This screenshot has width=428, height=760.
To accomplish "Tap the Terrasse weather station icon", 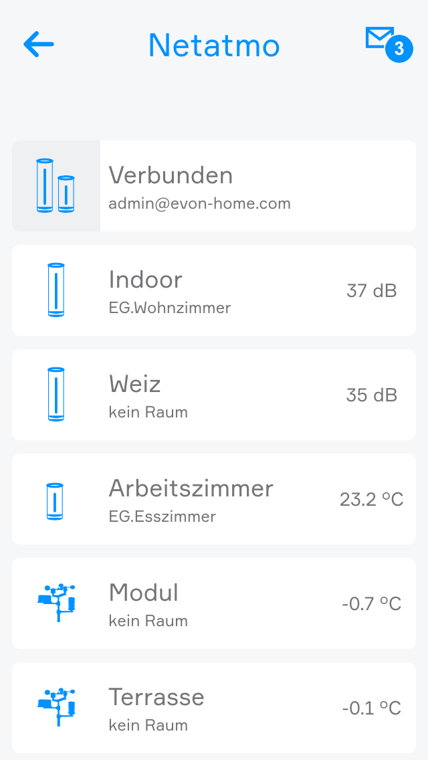I will pos(56,707).
